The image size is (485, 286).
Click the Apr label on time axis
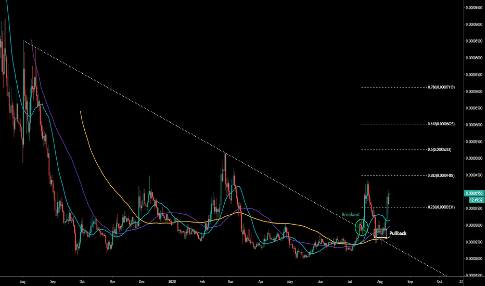tap(261, 282)
